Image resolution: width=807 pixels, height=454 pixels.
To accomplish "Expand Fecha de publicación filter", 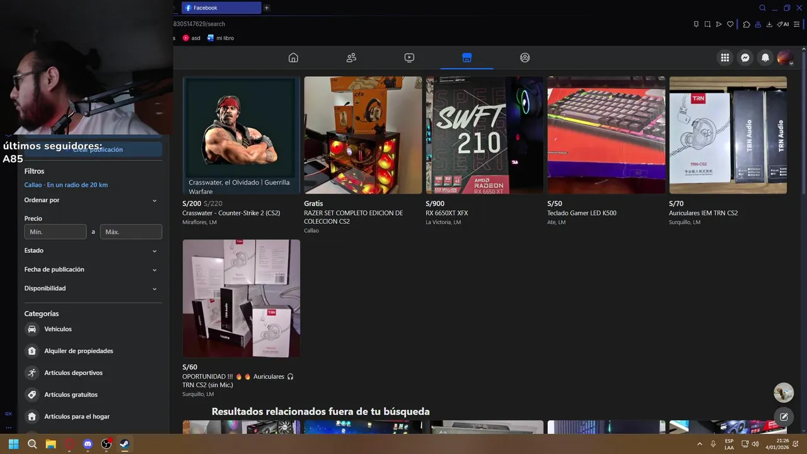I will [93, 269].
